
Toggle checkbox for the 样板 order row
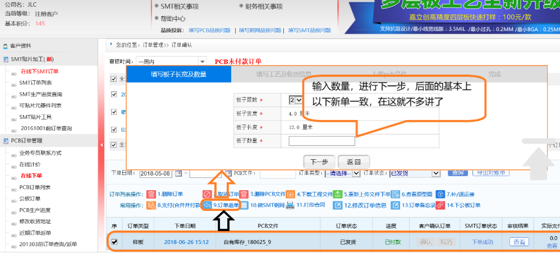coord(114,242)
